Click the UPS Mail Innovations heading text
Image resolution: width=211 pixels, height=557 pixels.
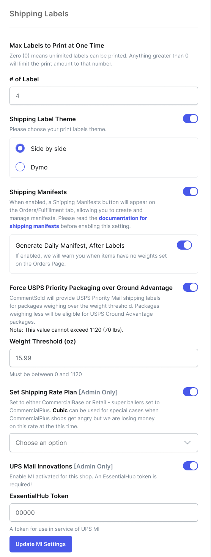[x=41, y=466]
